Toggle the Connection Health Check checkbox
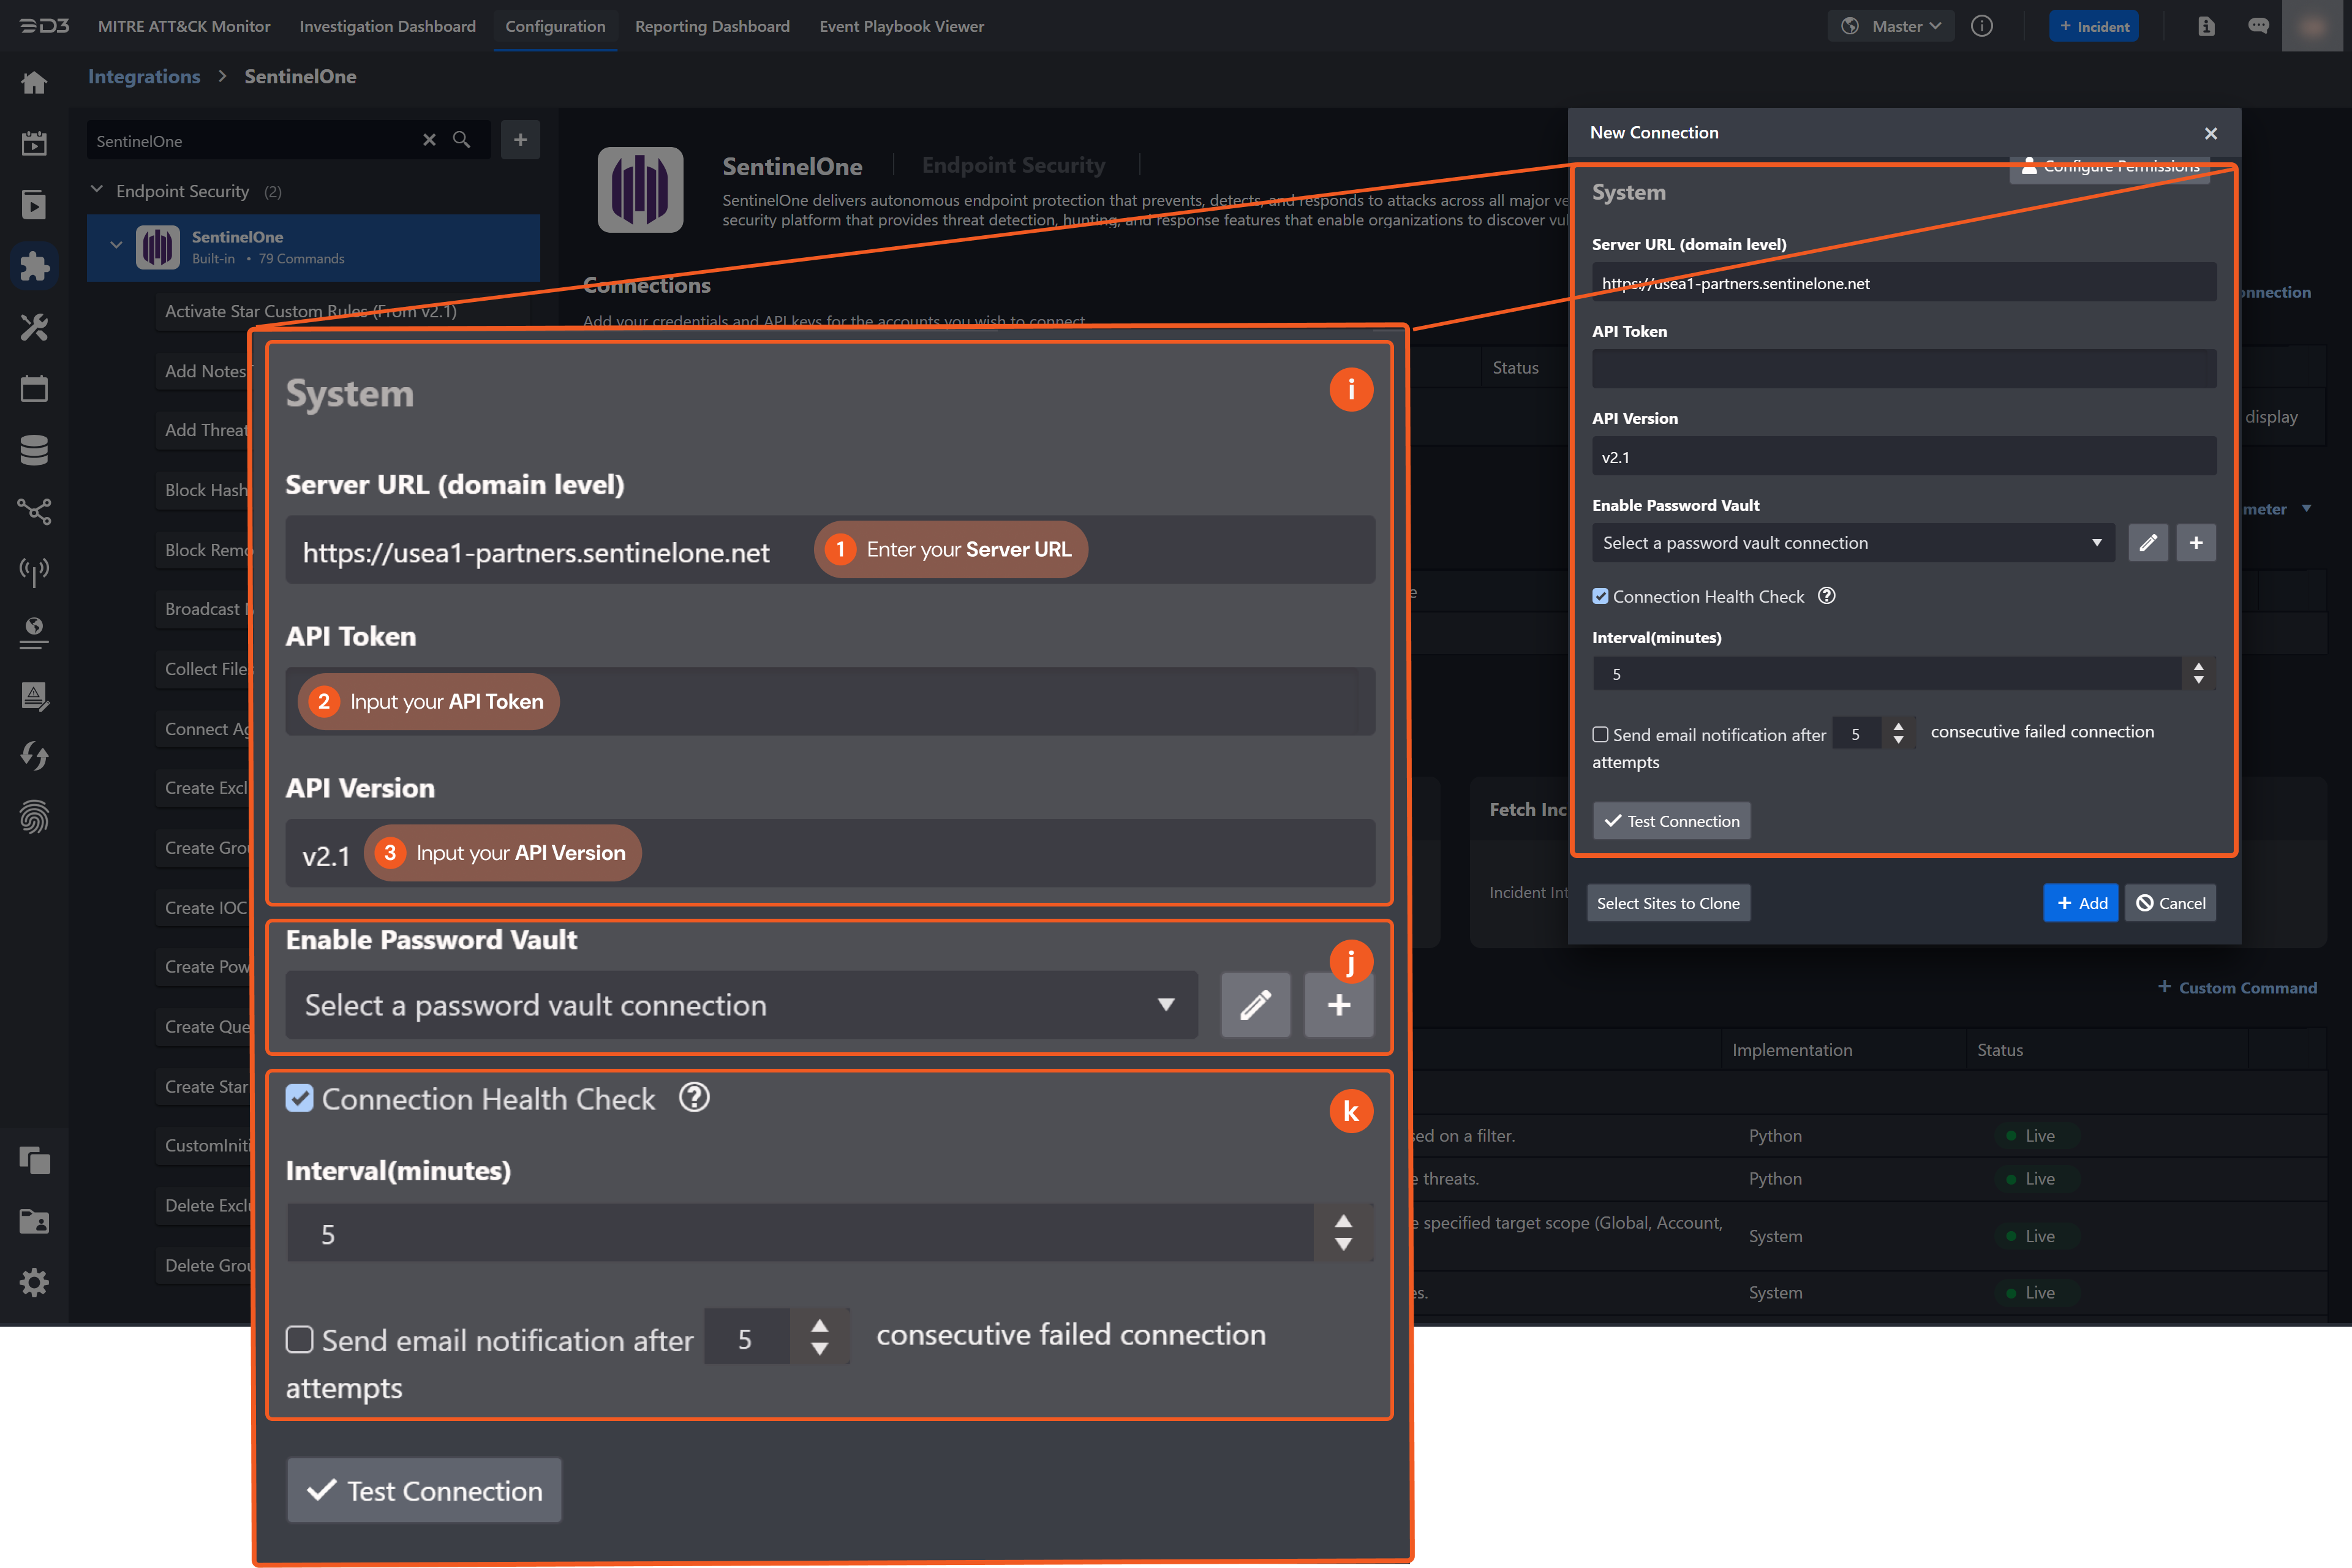The height and width of the screenshot is (1568, 2352). pyautogui.click(x=1600, y=596)
